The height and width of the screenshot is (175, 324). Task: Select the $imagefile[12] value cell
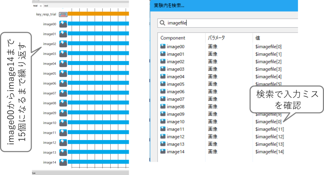269,136
